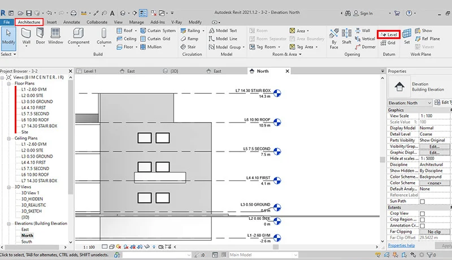This screenshot has width=452, height=260.
Task: Choose the Ceiling tool
Action: click(127, 38)
